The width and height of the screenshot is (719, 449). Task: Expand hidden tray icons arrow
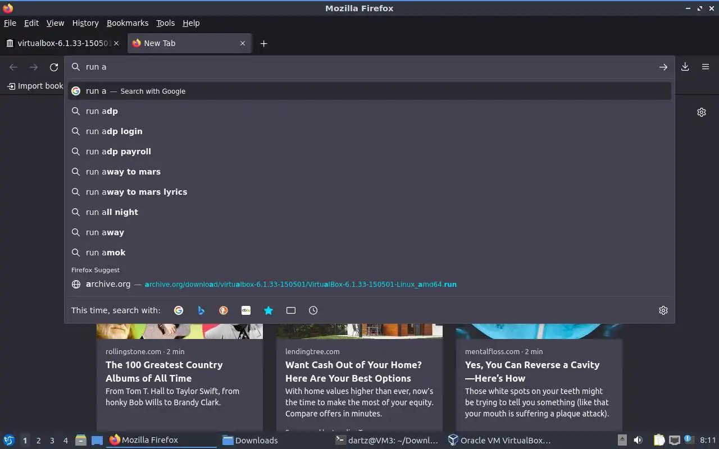(622, 441)
